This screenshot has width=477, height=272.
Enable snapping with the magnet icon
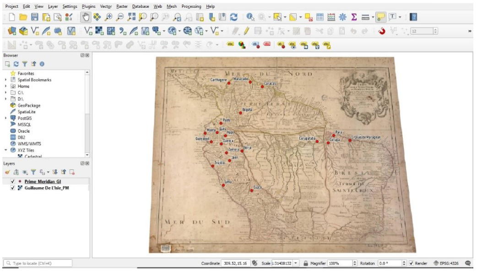(382, 31)
